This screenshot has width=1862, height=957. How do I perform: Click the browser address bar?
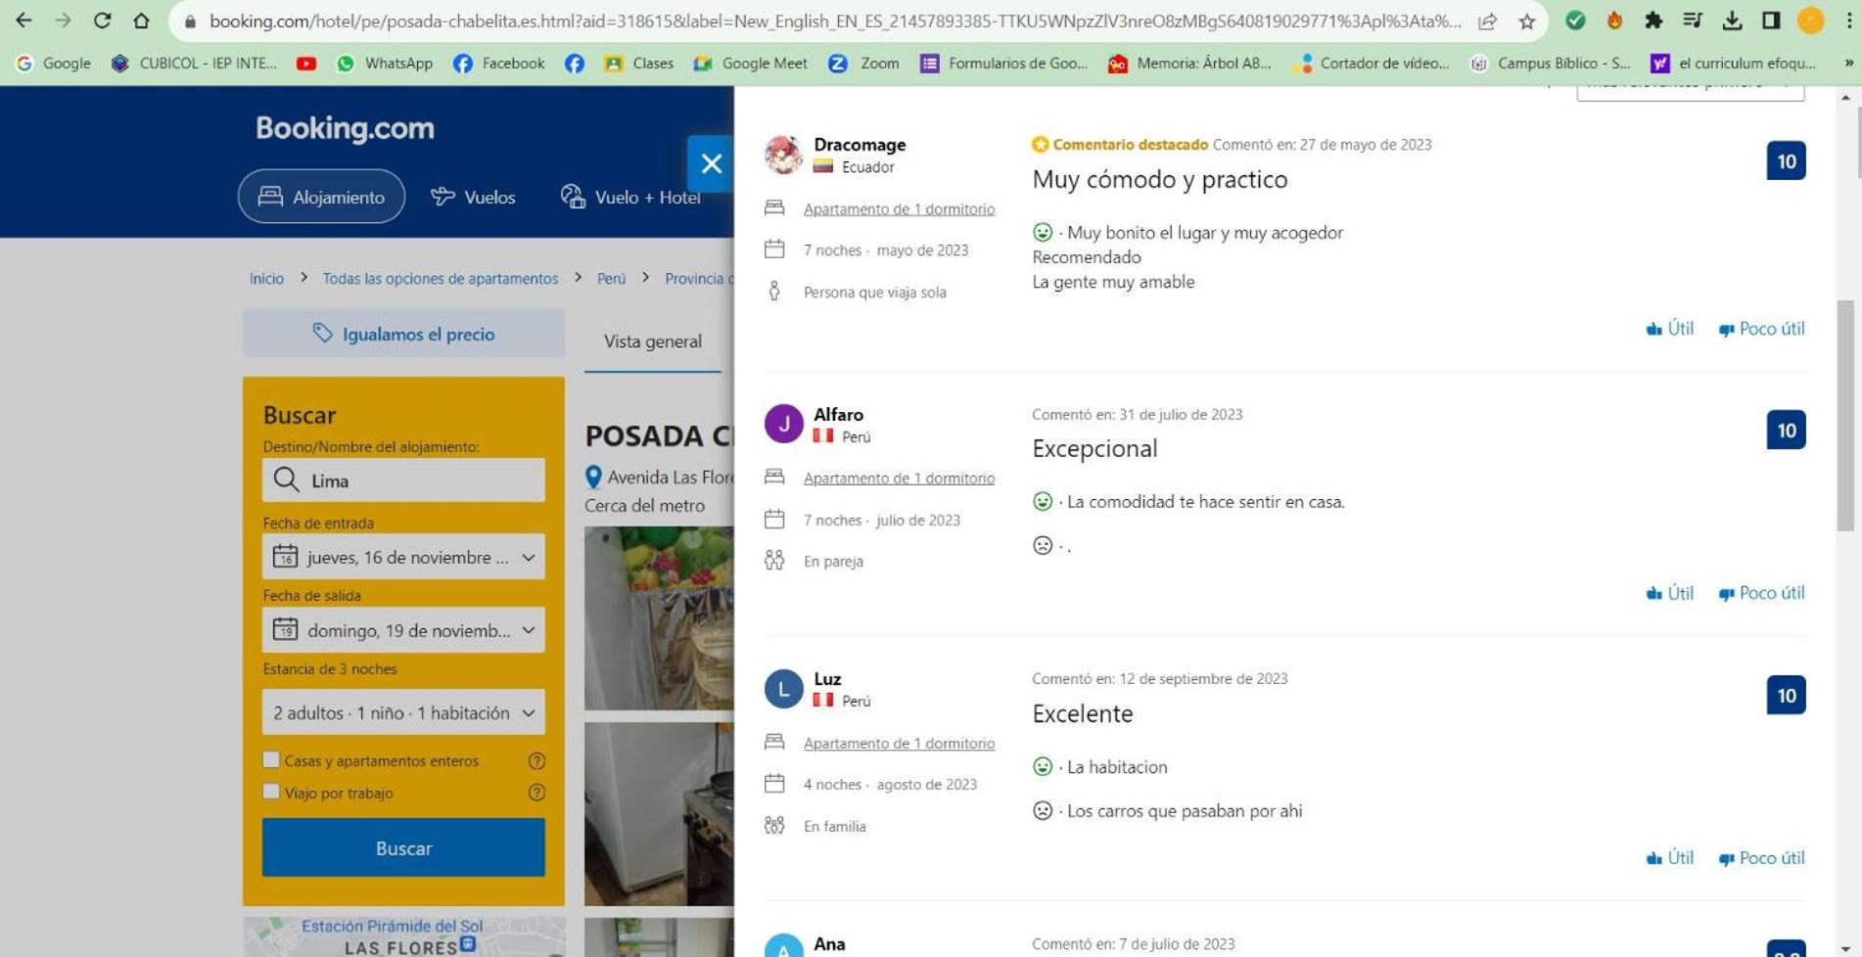point(834,22)
